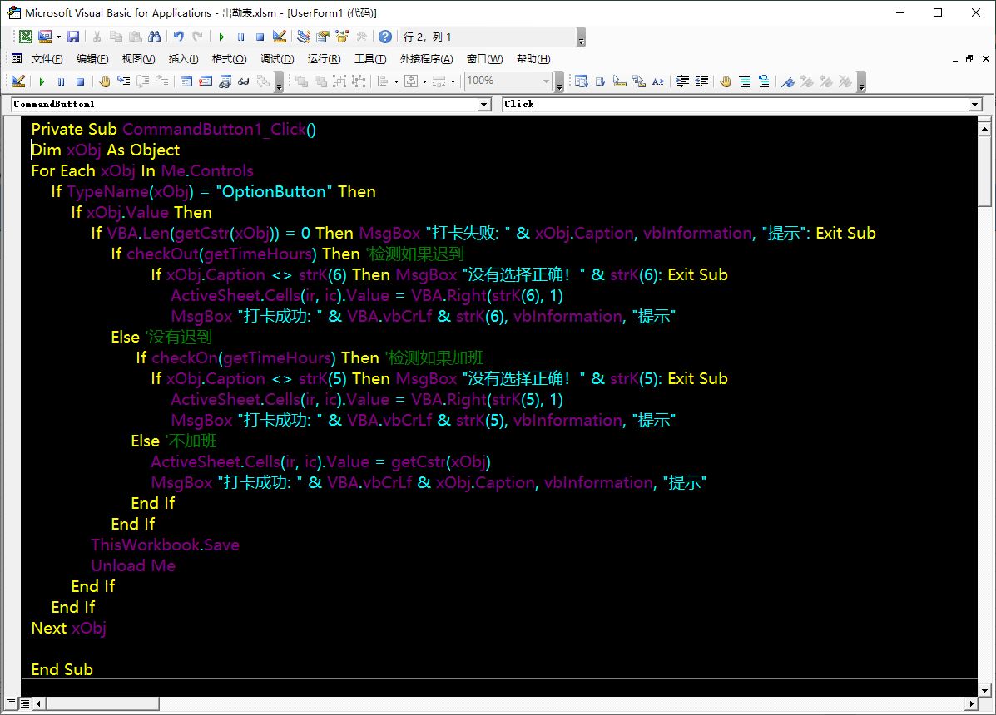The width and height of the screenshot is (996, 715).
Task: Click the Save icon in standard toolbar
Action: pos(73,37)
